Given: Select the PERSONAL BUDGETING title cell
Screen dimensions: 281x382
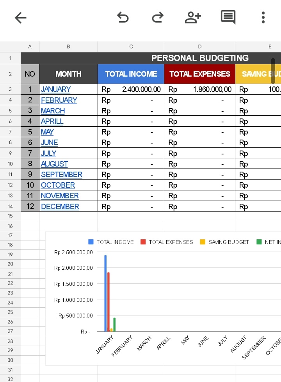Looking at the screenshot, I should point(151,58).
